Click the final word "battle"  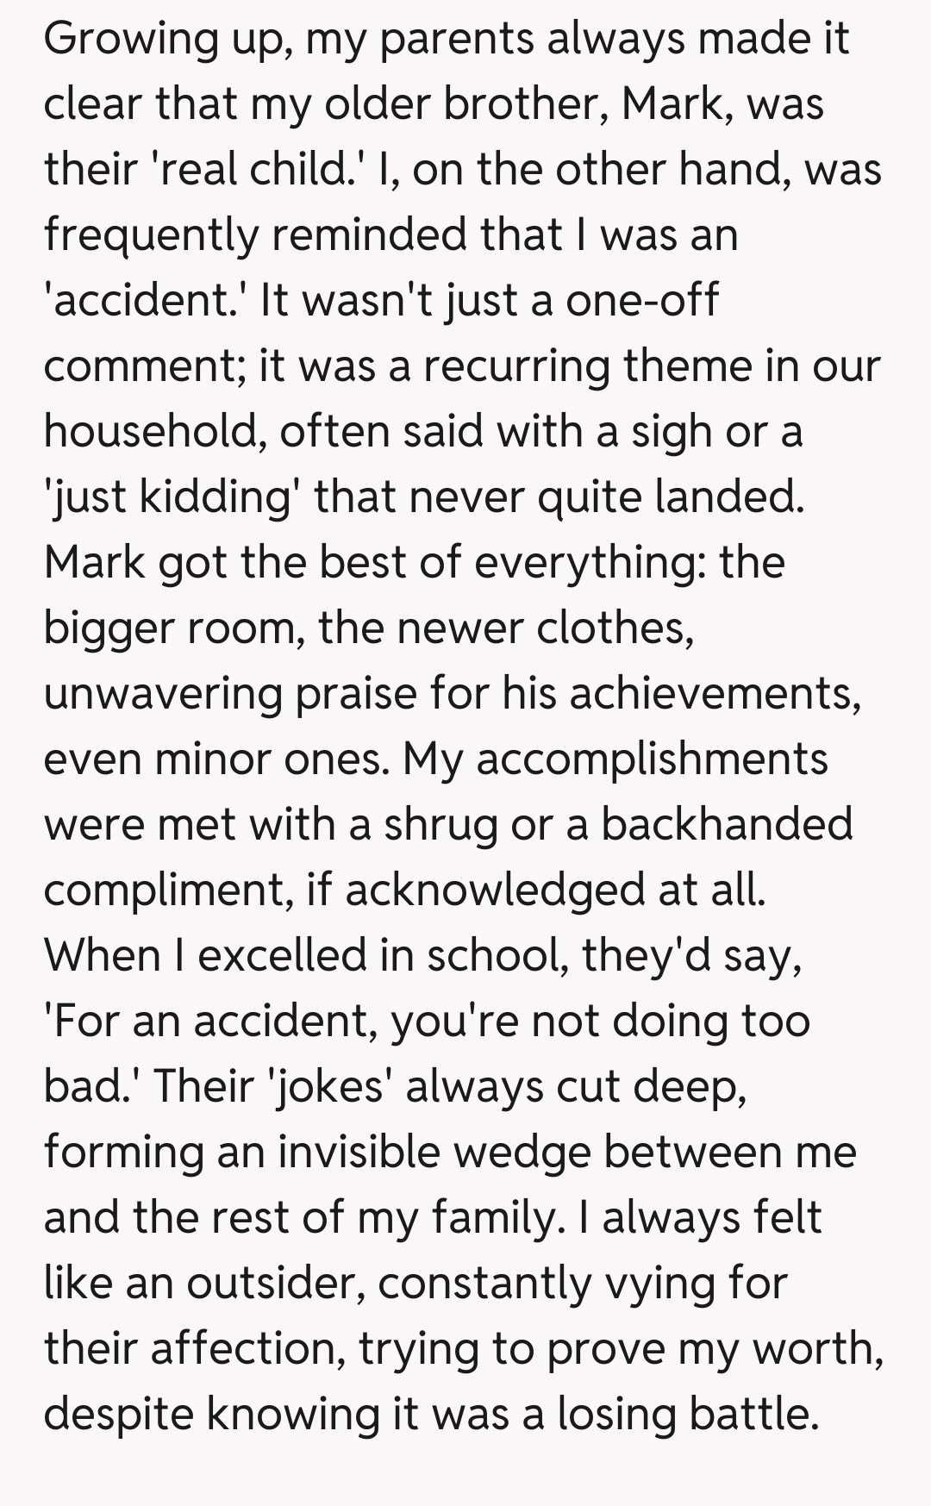750,1414
